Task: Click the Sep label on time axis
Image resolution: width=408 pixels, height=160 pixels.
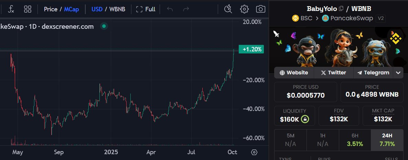Action: 58,152
